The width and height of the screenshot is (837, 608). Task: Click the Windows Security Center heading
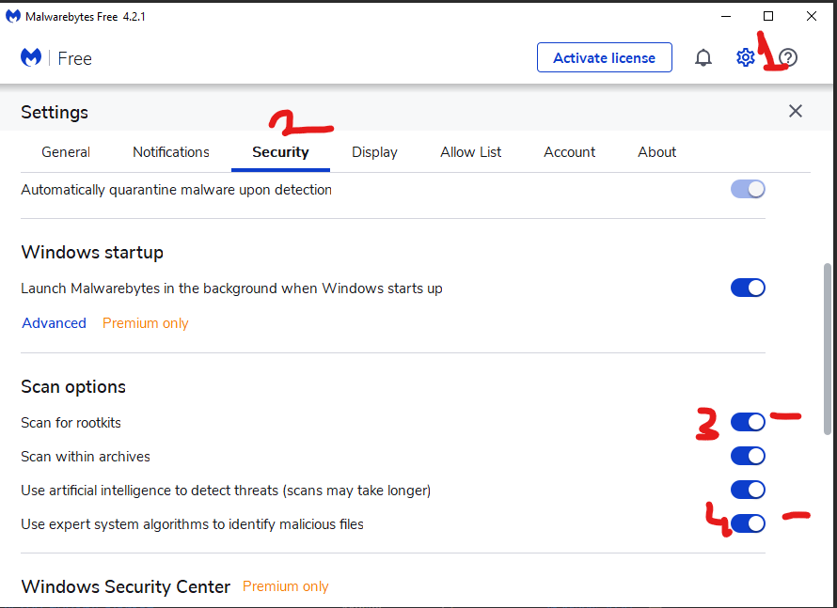[125, 586]
